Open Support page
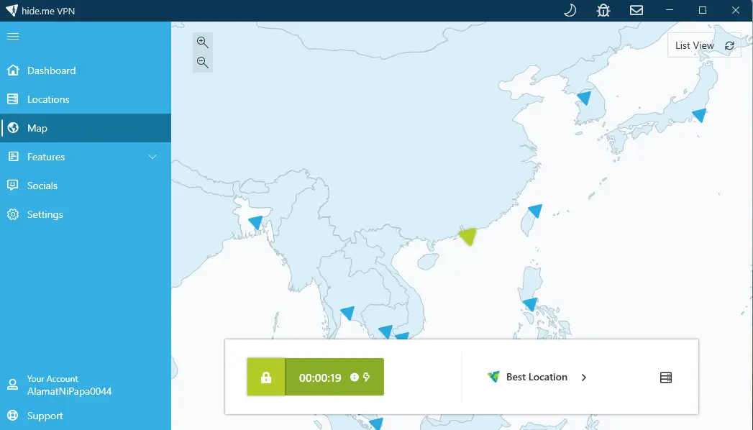Screen dimensions: 753x430 (x=86, y=416)
